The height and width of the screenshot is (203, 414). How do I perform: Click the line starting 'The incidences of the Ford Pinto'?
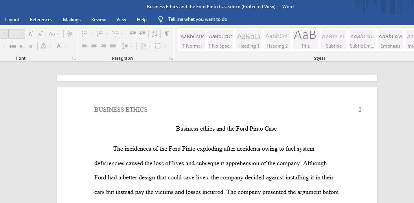[x=214, y=149]
